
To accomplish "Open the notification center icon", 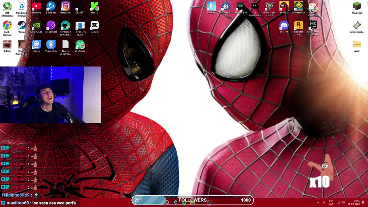I will (363, 202).
